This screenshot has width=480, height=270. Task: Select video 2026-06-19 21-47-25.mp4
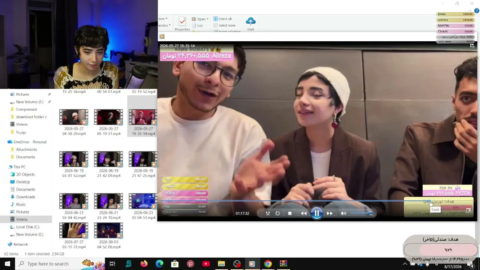coord(143,165)
